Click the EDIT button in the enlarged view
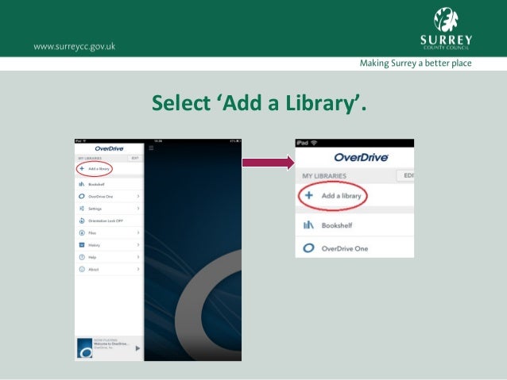 pos(406,175)
